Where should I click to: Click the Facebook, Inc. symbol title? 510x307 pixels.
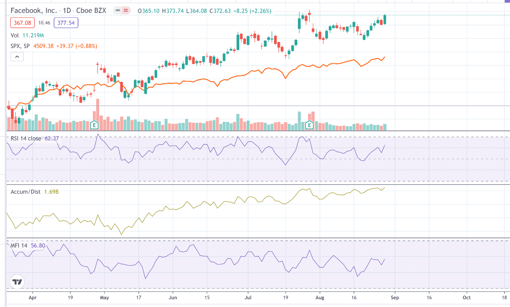coord(34,10)
